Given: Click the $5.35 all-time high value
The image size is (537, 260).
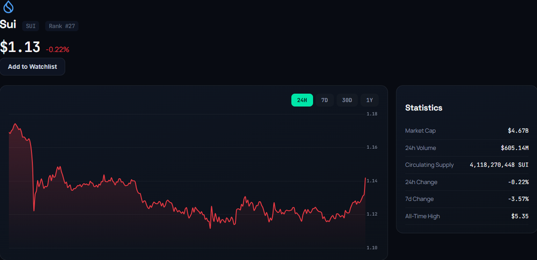Looking at the screenshot, I should click(x=520, y=216).
